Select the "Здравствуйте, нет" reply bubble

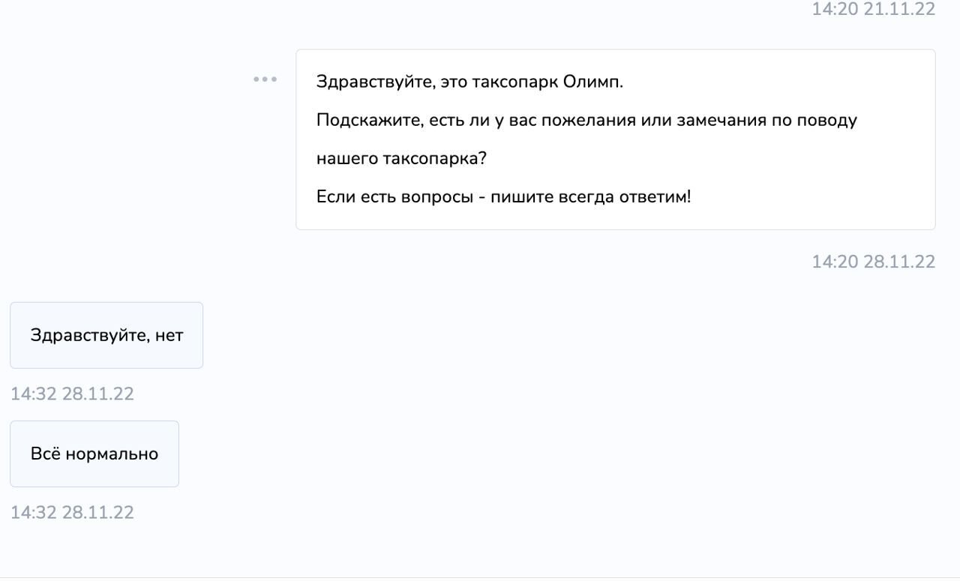pos(106,335)
